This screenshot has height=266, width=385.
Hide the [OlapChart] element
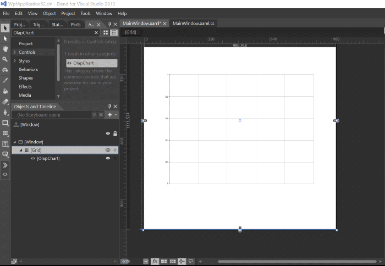[108, 158]
